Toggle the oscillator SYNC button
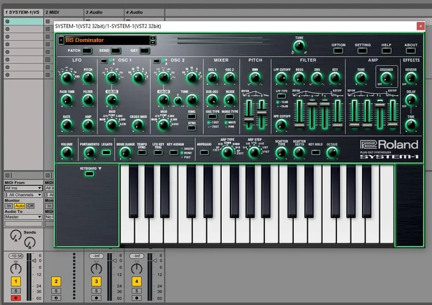 click(191, 128)
